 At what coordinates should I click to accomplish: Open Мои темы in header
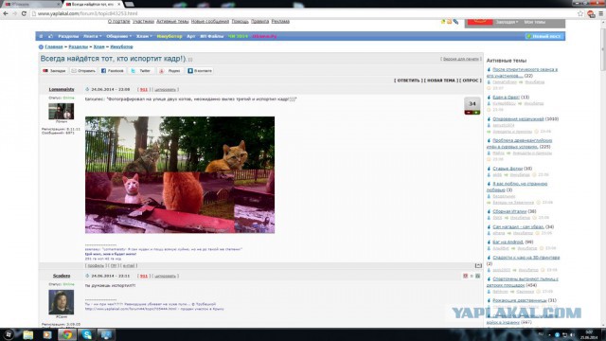pyautogui.click(x=534, y=22)
